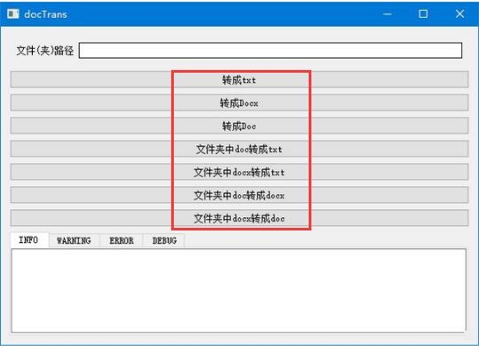Focus the 文件(夹)路径 path input field

(x=271, y=51)
